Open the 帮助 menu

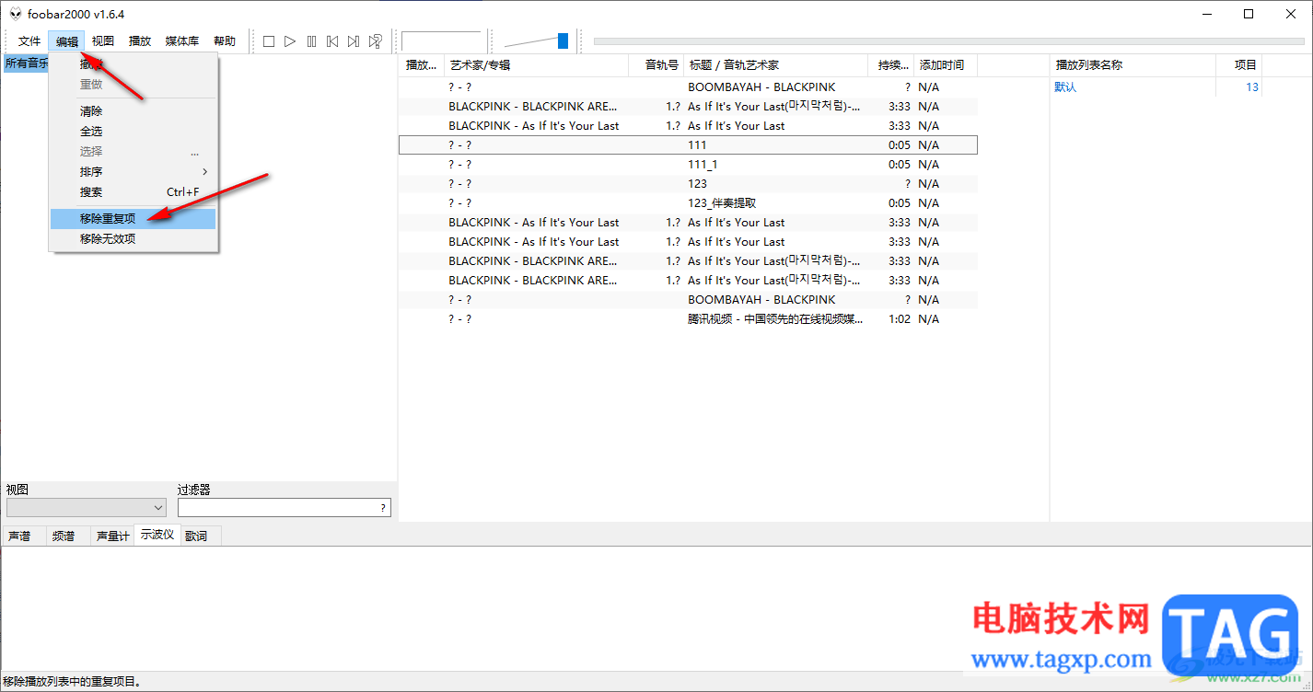(225, 41)
